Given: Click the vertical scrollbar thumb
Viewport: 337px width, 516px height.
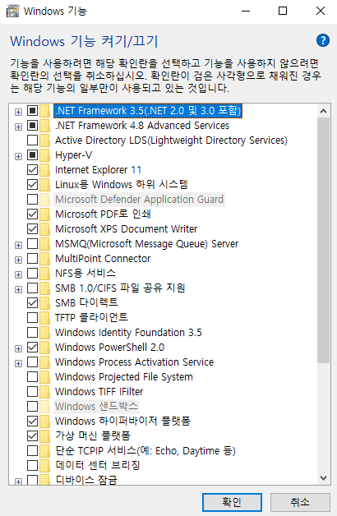Looking at the screenshot, I should click(x=324, y=240).
